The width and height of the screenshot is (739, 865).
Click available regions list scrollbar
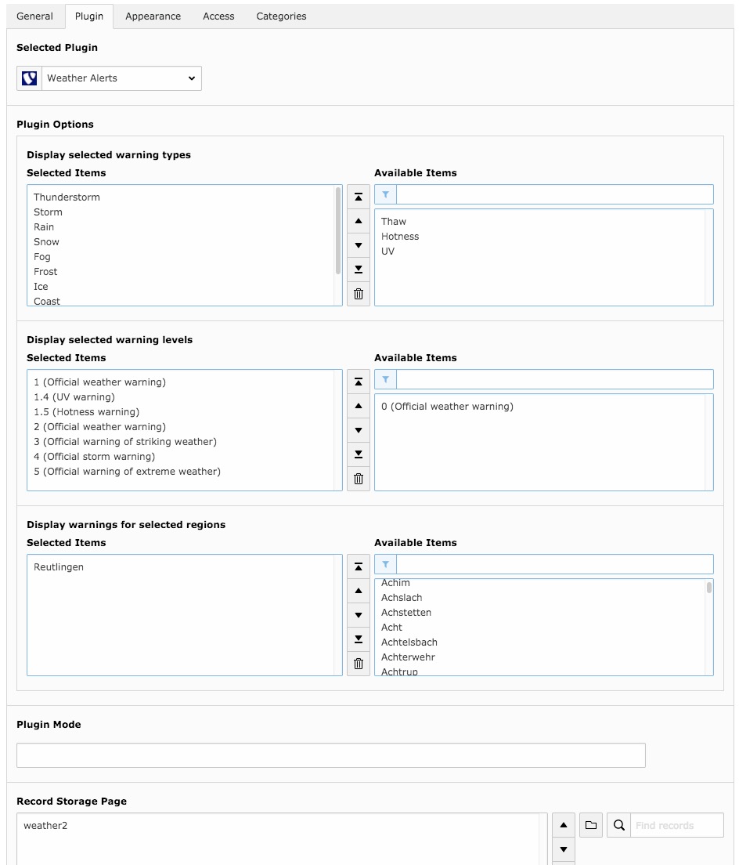point(709,587)
